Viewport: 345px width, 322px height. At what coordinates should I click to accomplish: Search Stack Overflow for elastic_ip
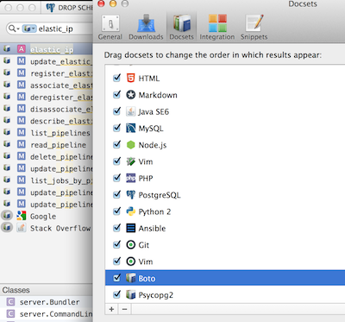pos(46,228)
